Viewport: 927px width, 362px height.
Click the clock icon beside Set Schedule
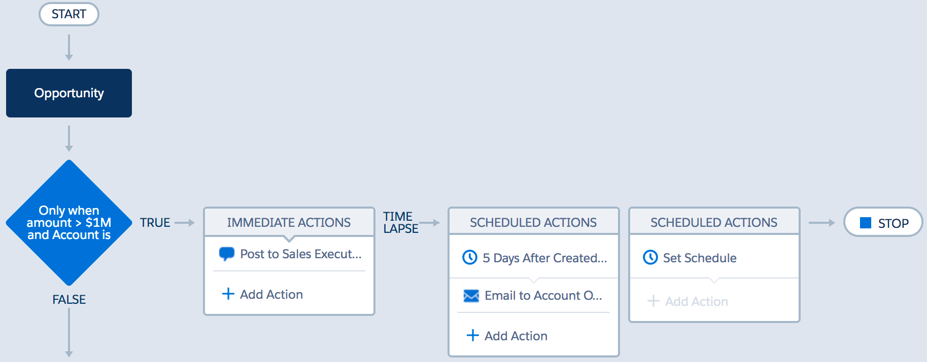coord(650,258)
